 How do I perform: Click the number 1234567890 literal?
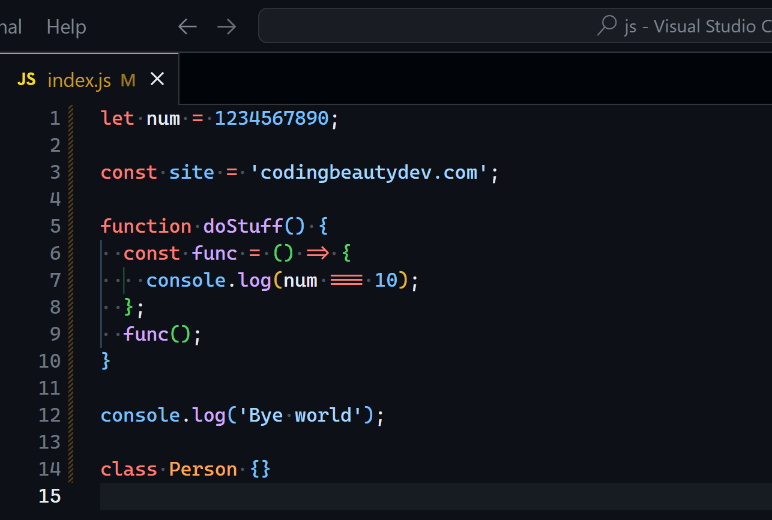[272, 118]
